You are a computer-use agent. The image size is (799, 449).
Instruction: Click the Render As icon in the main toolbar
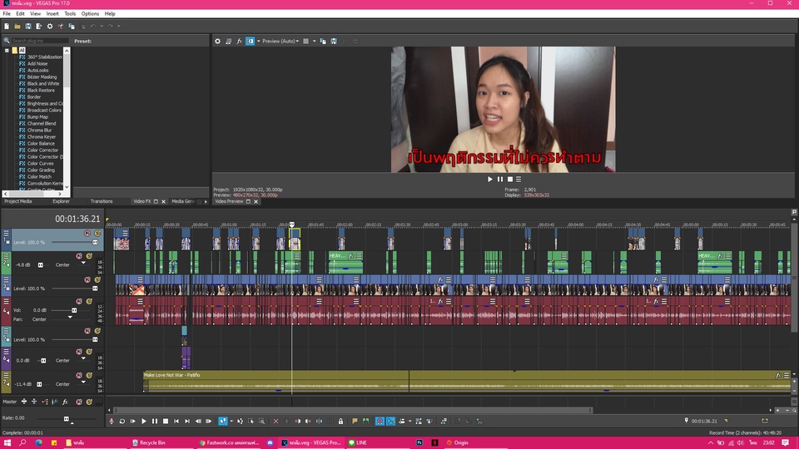coord(39,26)
